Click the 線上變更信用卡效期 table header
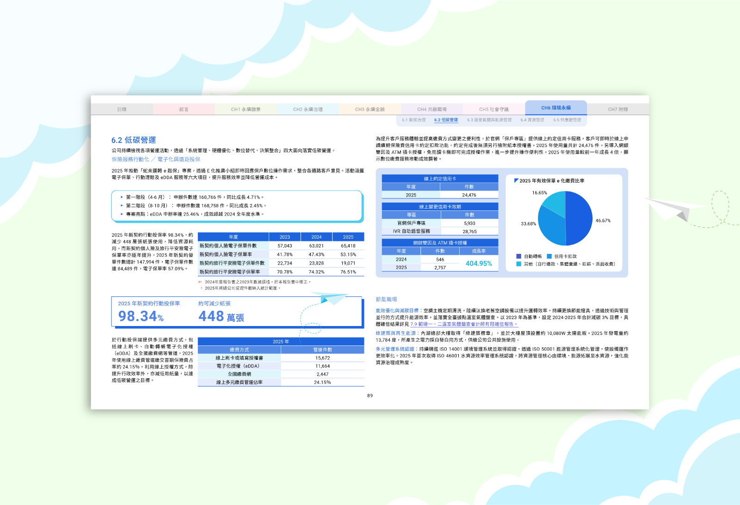This screenshot has width=740, height=505. (440, 207)
